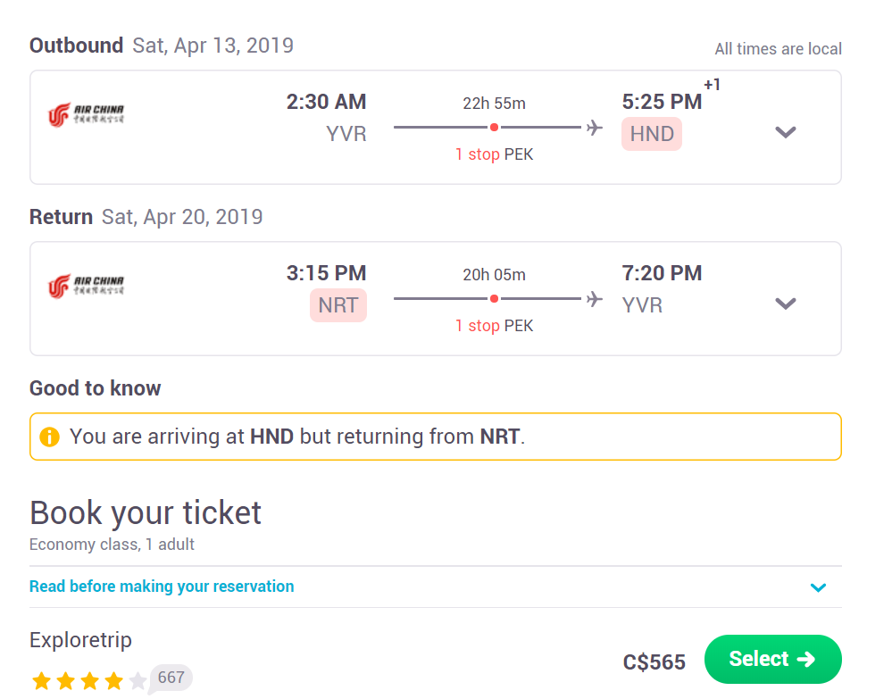Open Read before making your reservation link

tap(163, 587)
